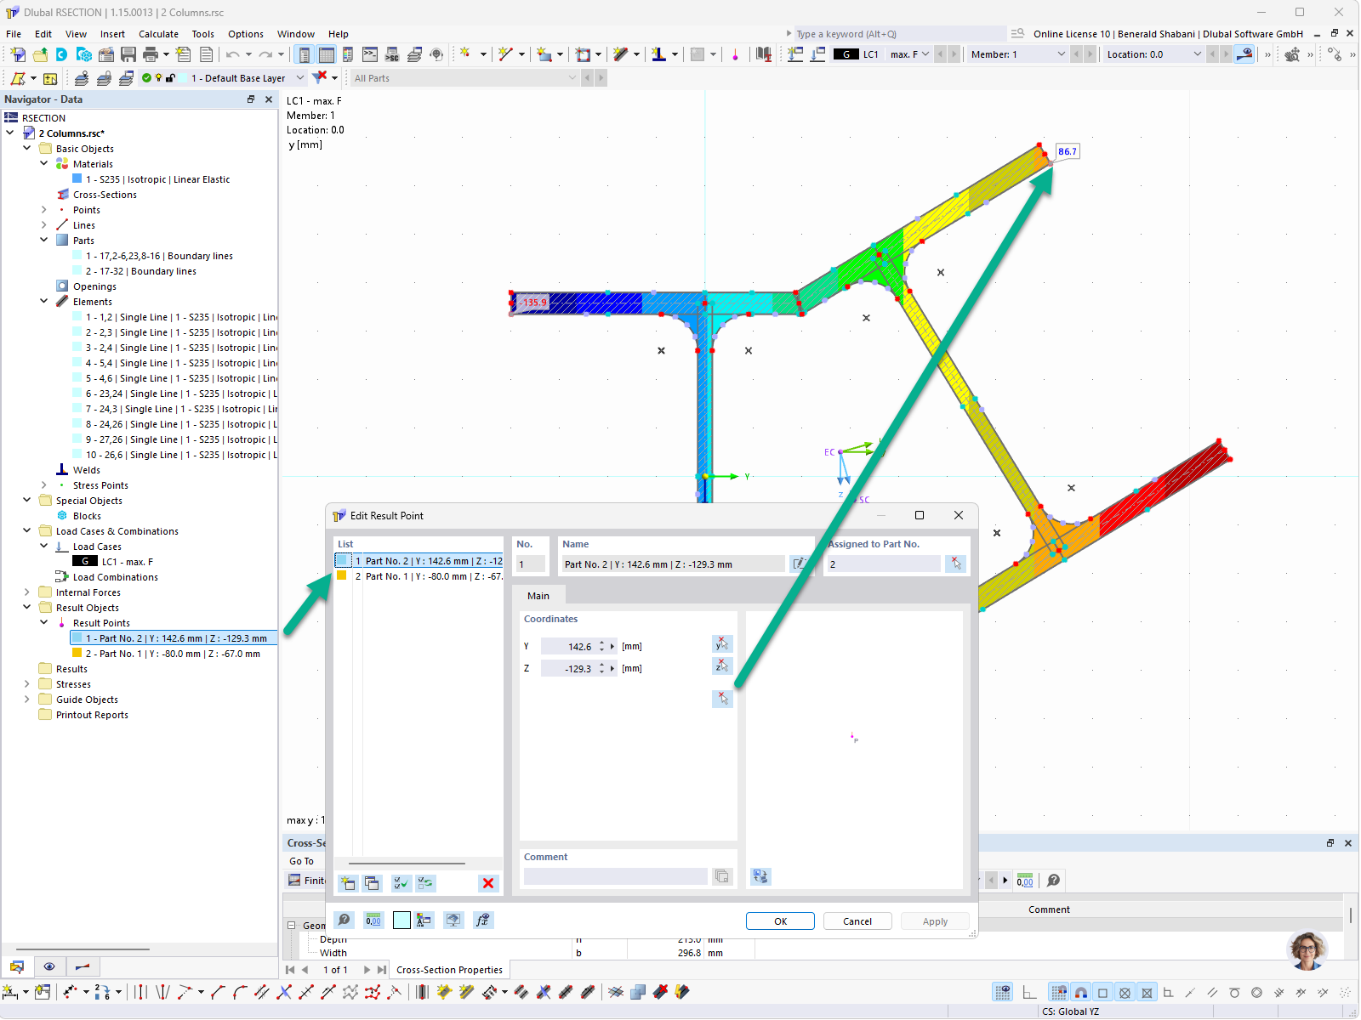Expand the Stress Points tree node
This screenshot has width=1361, height=1020.
(44, 484)
